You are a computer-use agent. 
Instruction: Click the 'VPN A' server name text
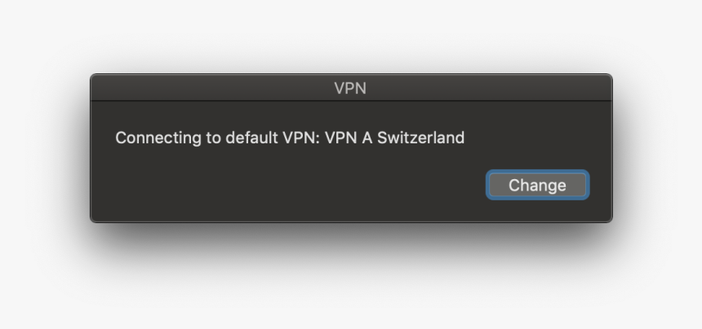click(349, 138)
